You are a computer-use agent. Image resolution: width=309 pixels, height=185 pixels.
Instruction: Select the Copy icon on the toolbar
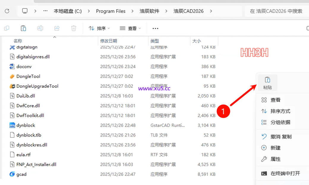pyautogui.click(x=7, y=28)
